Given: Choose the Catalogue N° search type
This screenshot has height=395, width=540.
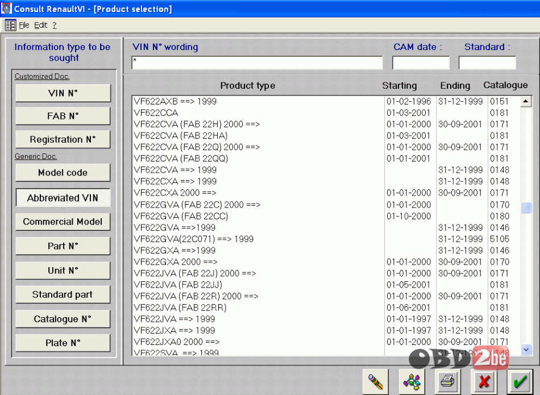Looking at the screenshot, I should 63,319.
